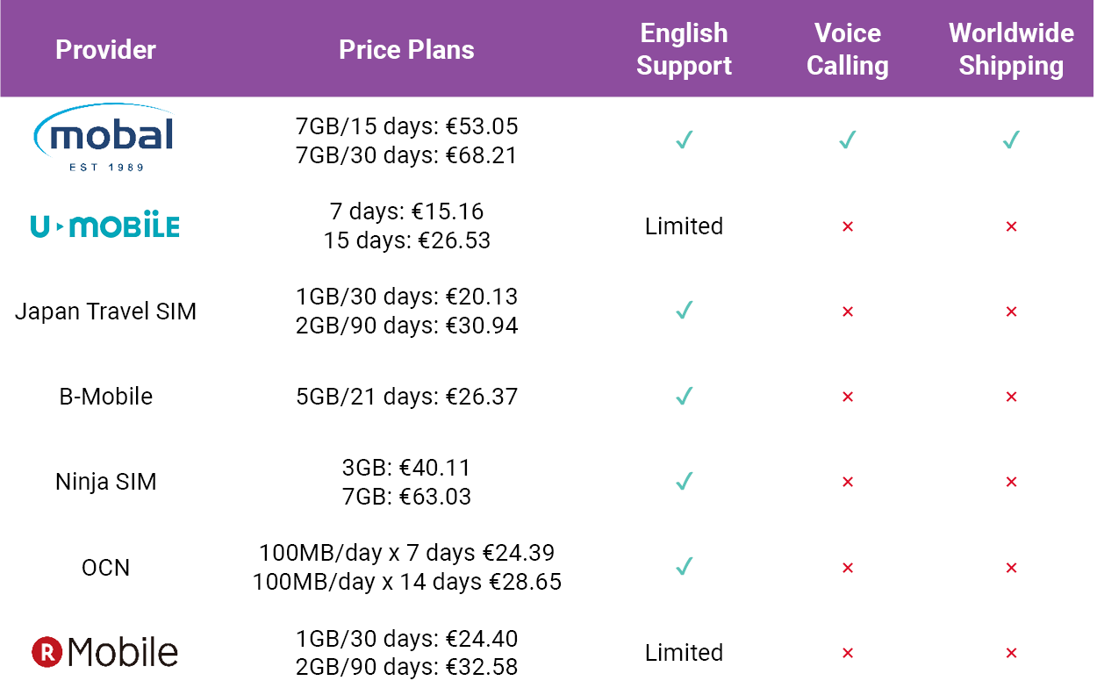The image size is (1097, 695).
Task: Click the Mobal logo
Action: pyautogui.click(x=104, y=138)
